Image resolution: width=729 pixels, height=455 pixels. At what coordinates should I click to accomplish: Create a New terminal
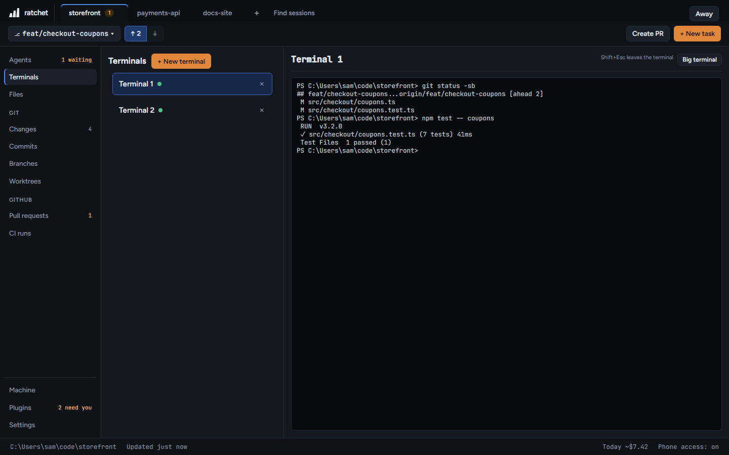pos(181,61)
